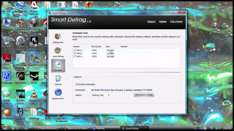The height and width of the screenshot is (131, 234).
Task: Select the Computer desktop icon
Action: point(7,25)
